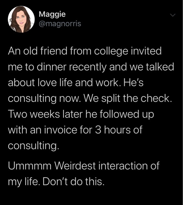Click the @magnorris handle
Viewport: 183px width, 205px height.
[x=60, y=24]
